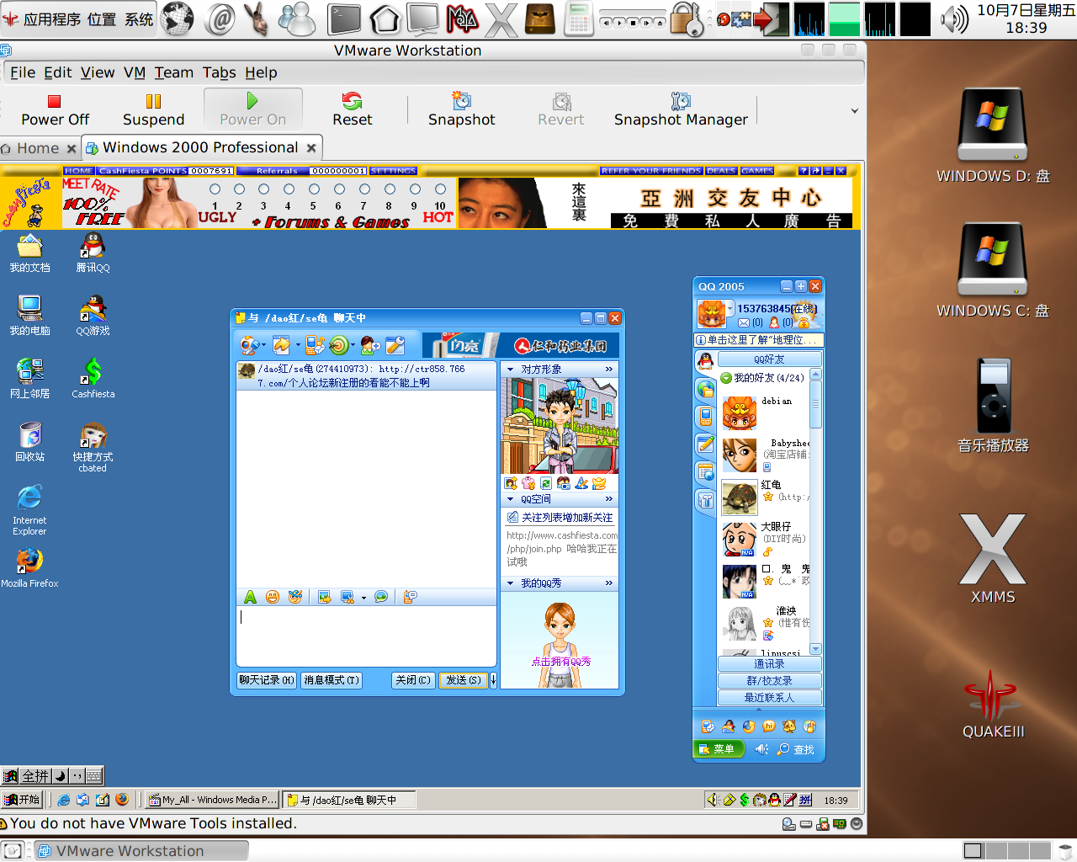Open Snapshot Manager

tap(681, 110)
